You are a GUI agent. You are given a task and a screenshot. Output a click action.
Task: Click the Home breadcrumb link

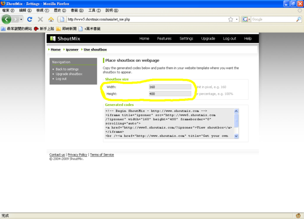click(56, 50)
